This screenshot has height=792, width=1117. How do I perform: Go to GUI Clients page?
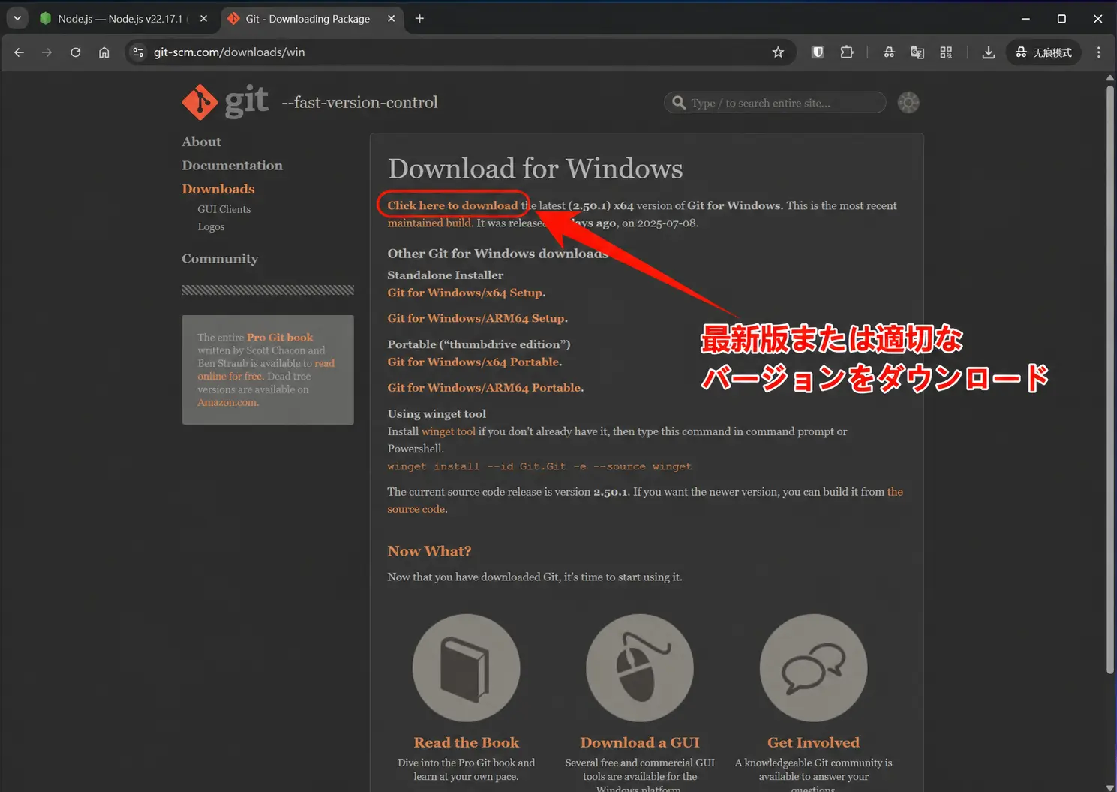[224, 209]
